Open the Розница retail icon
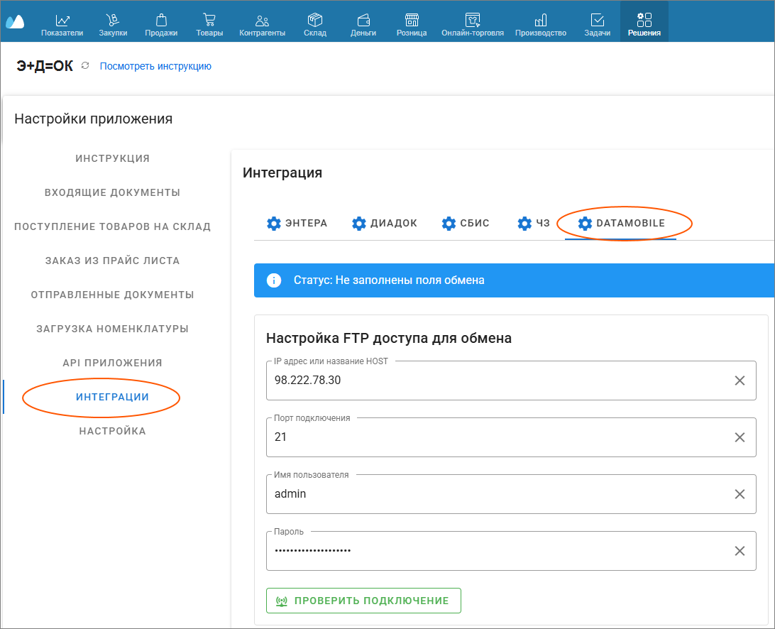Image resolution: width=775 pixels, height=629 pixels. [412, 21]
